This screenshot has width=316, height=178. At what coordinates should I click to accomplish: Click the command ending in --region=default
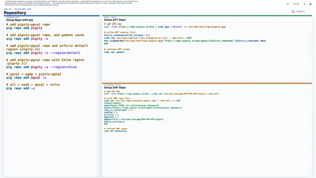coord(43,53)
